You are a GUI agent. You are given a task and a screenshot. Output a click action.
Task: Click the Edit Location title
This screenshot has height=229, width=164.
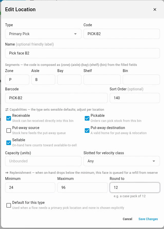pyautogui.click(x=20, y=9)
